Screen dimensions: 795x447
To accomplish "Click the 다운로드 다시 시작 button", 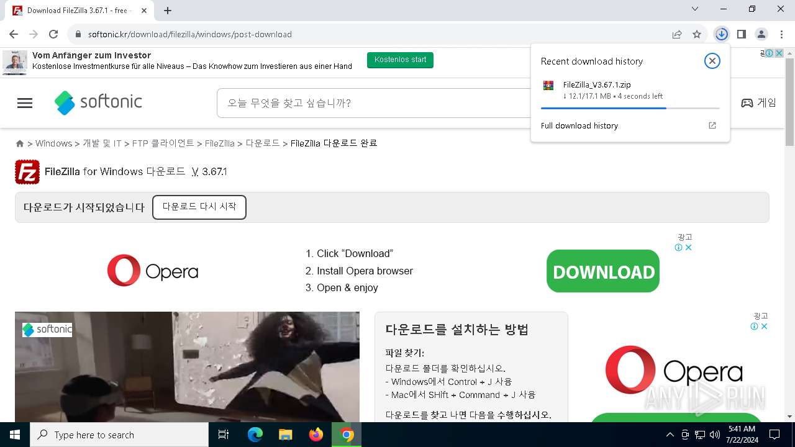I will click(199, 207).
